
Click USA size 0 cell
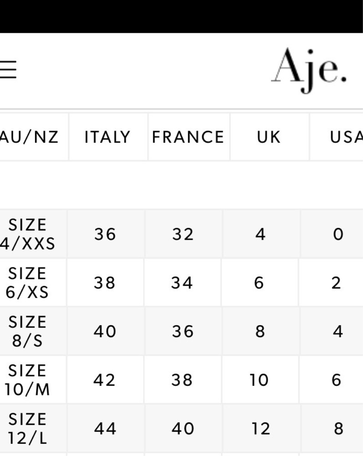point(338,234)
